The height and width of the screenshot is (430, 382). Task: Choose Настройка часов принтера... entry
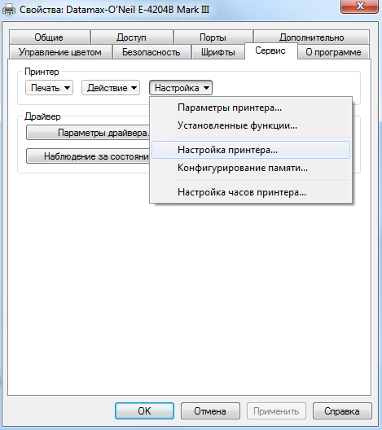click(251, 192)
